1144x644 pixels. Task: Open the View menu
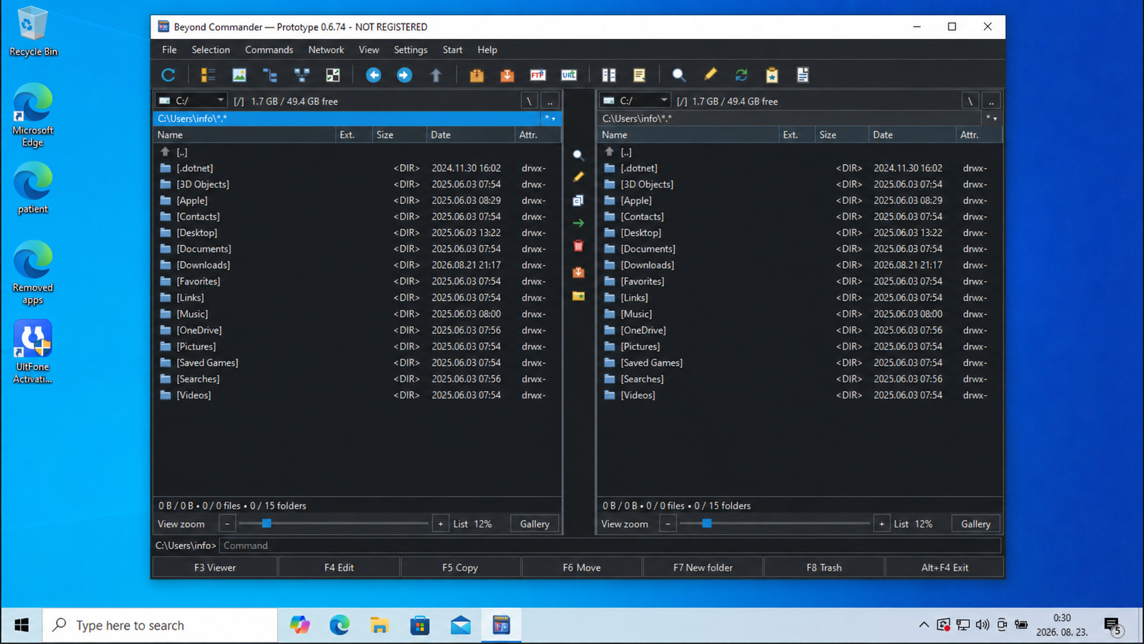(369, 50)
